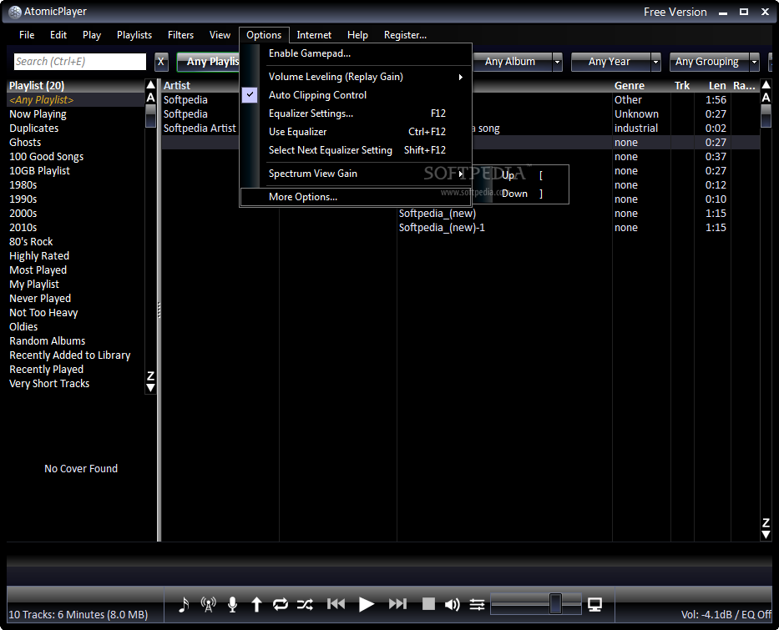779x630 pixels.
Task: Click the No Cover Found area
Action: click(x=81, y=469)
